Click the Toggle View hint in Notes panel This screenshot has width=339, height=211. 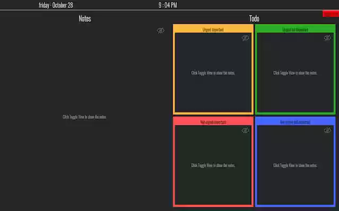coord(85,117)
